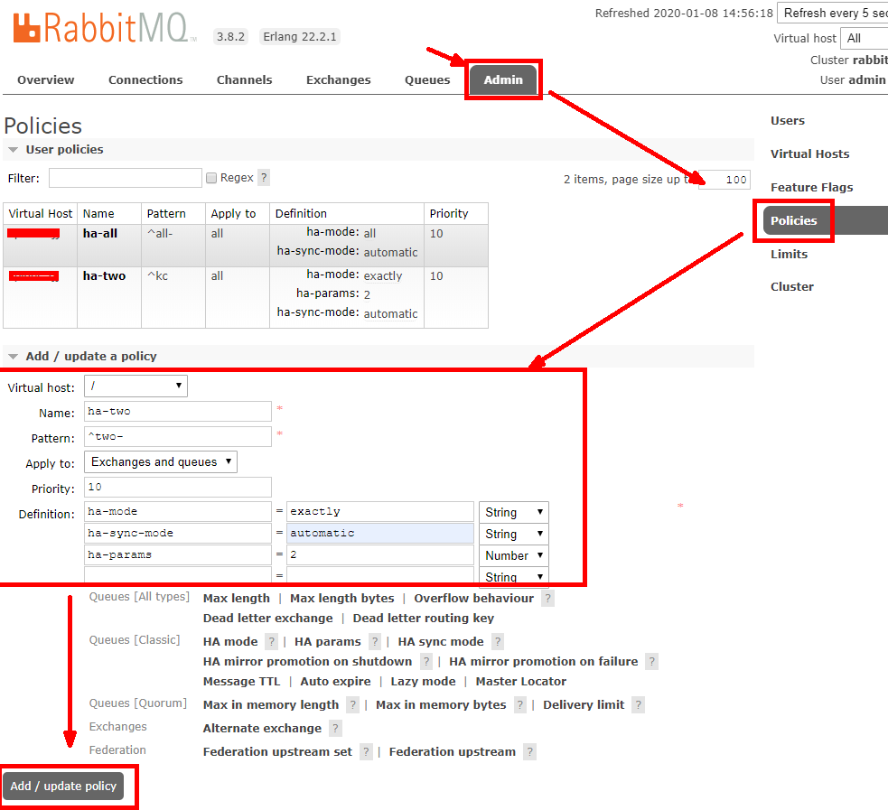Image resolution: width=888 pixels, height=810 pixels.
Task: Open Feature Flags in the sidebar
Action: coord(811,187)
